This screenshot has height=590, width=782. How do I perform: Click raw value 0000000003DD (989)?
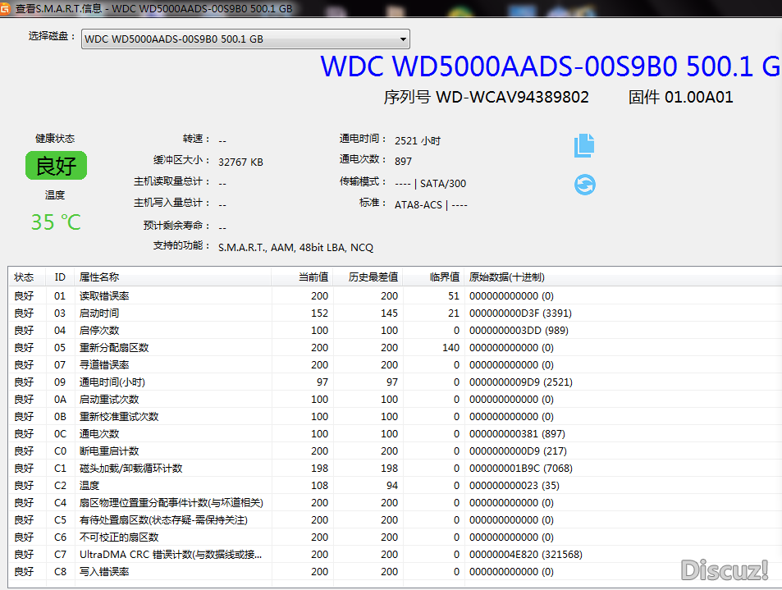[519, 330]
